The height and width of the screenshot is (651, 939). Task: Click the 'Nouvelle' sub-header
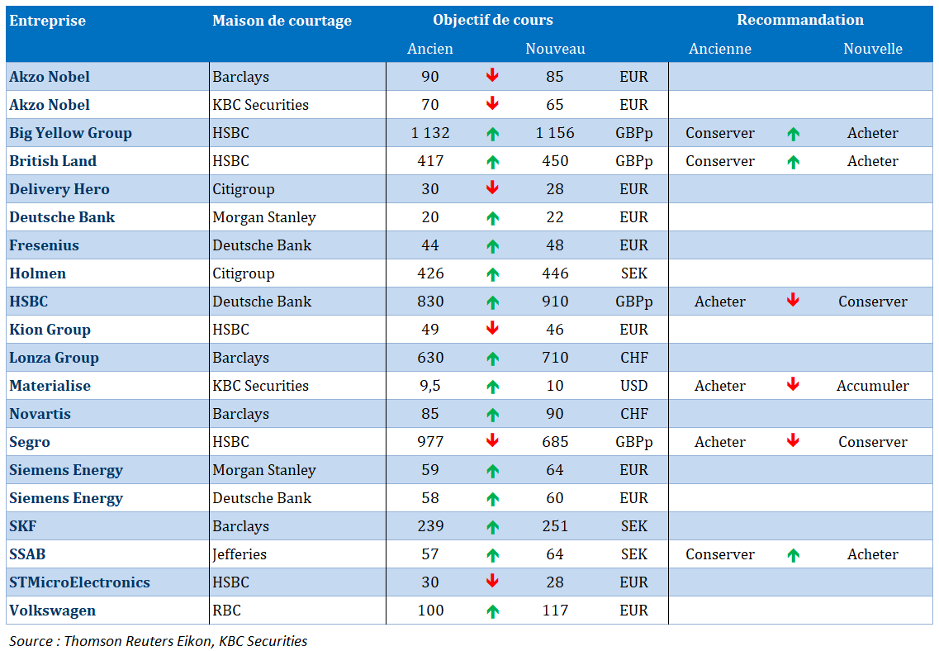click(x=873, y=49)
